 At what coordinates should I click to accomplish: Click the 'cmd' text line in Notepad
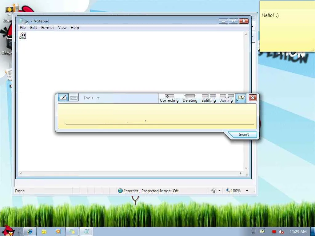[22, 37]
